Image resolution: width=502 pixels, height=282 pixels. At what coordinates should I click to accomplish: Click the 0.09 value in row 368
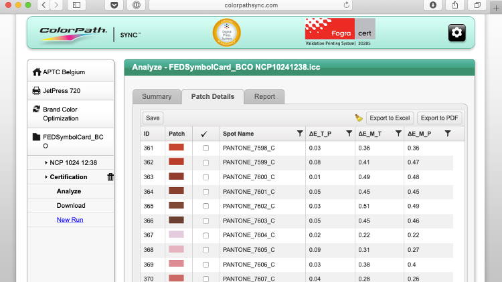coord(315,250)
